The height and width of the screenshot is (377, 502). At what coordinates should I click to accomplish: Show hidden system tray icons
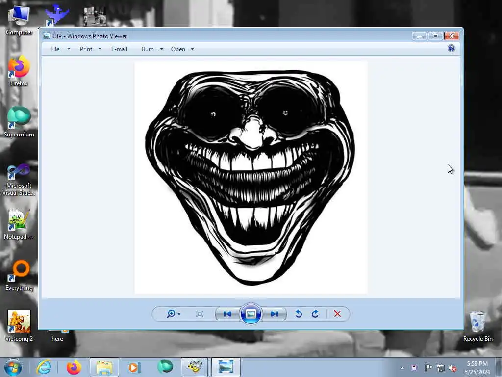[x=402, y=368]
